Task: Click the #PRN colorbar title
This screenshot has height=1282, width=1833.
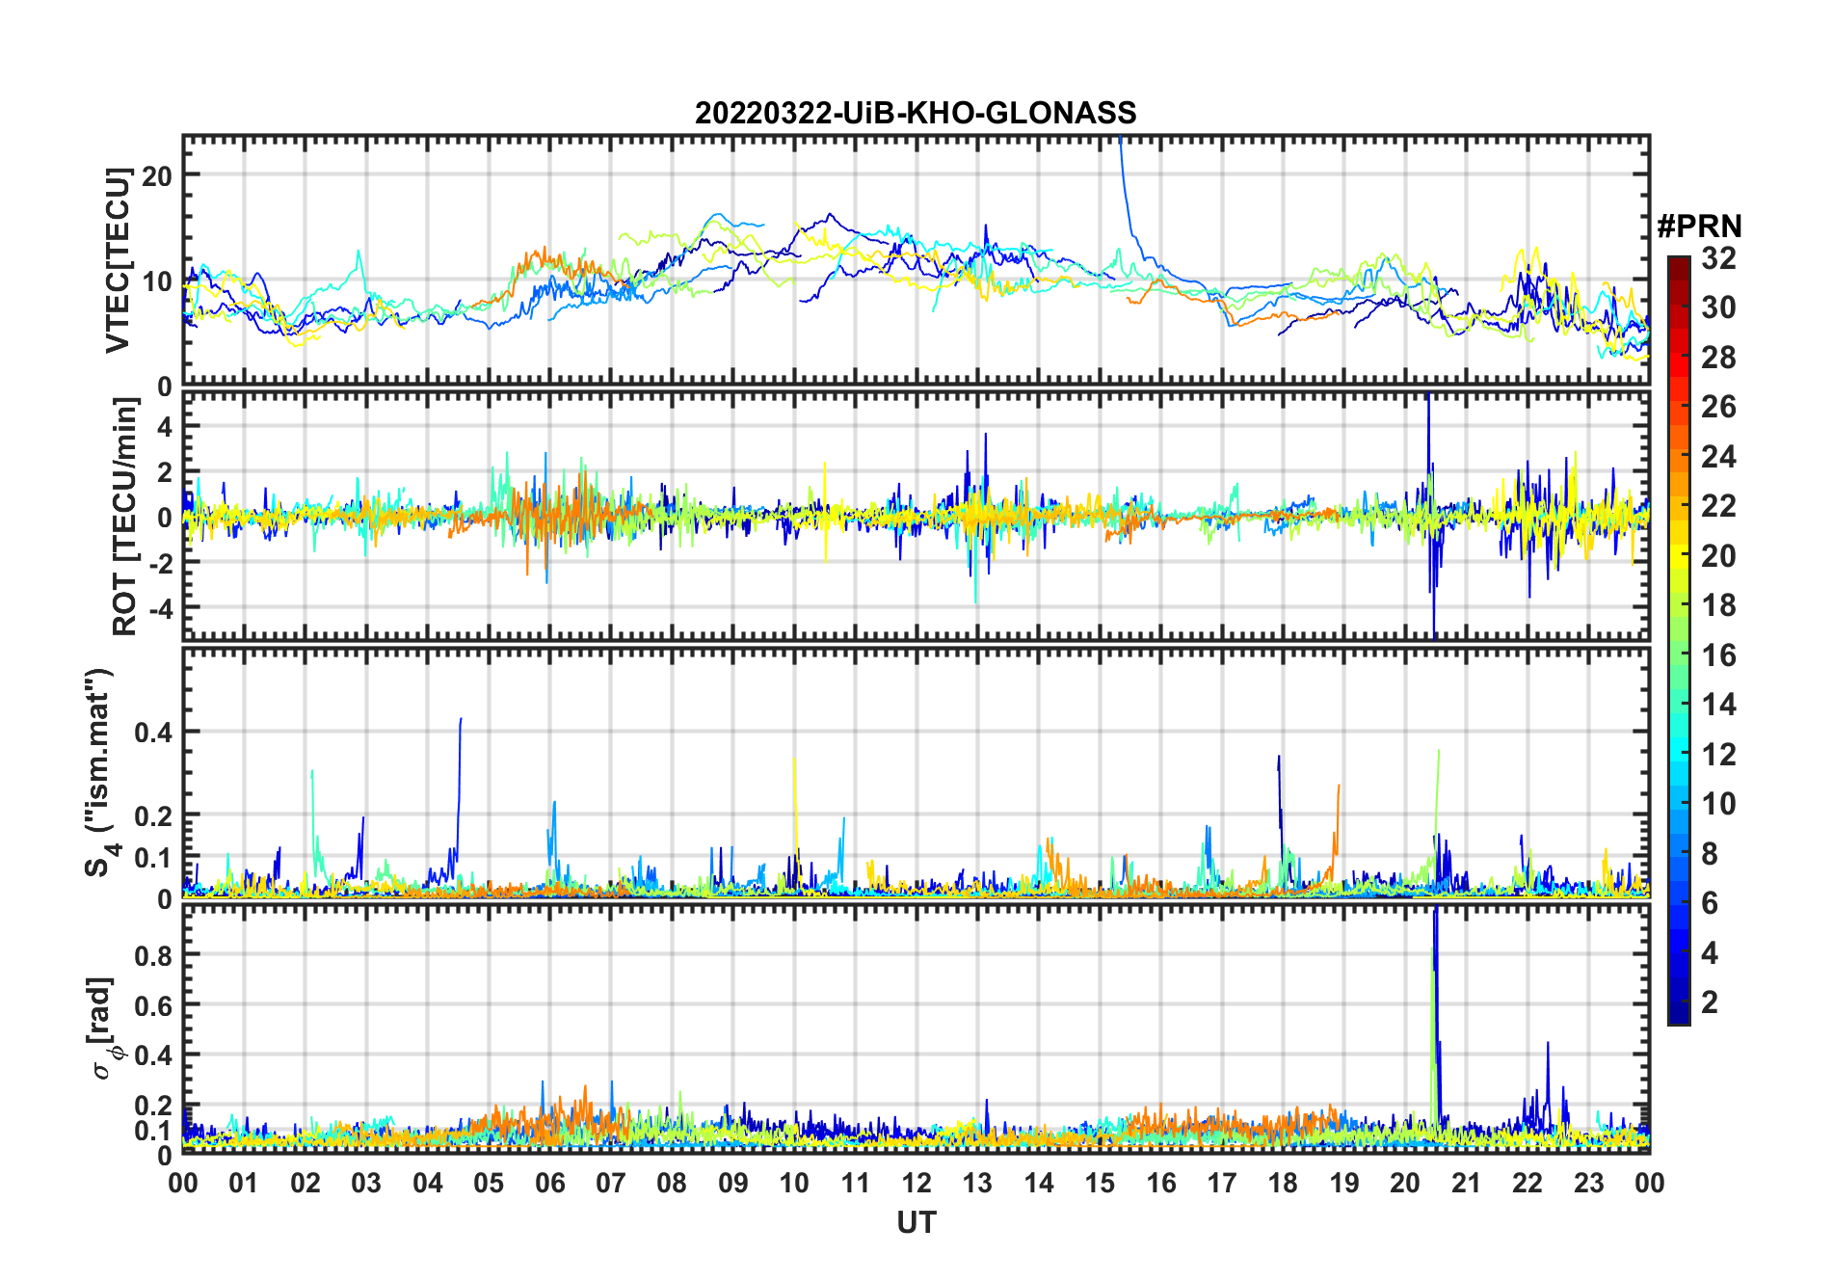Action: tap(1699, 226)
